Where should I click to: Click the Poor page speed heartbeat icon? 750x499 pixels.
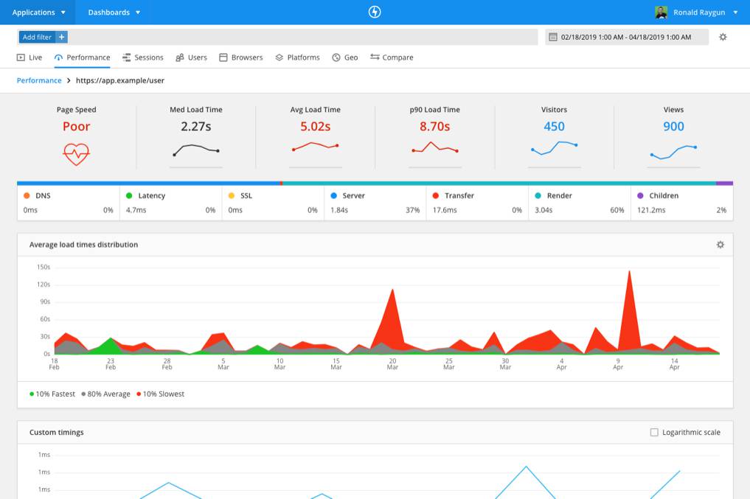(x=76, y=153)
